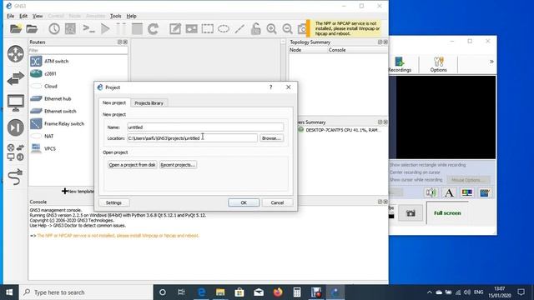Open Firefox from the taskbar
The height and width of the screenshot is (300, 534).
(278, 292)
